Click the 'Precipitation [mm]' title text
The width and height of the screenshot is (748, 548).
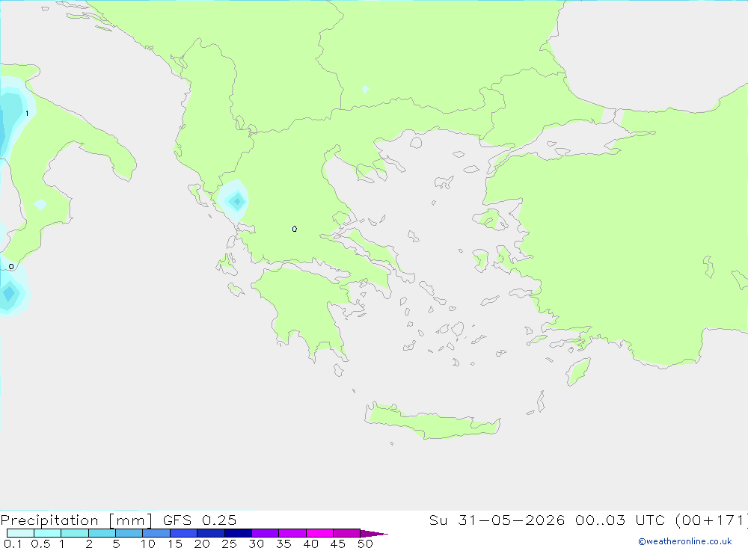pos(76,520)
